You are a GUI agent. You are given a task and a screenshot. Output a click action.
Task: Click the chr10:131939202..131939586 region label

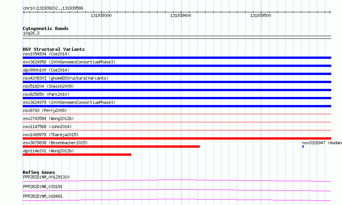tap(53, 8)
